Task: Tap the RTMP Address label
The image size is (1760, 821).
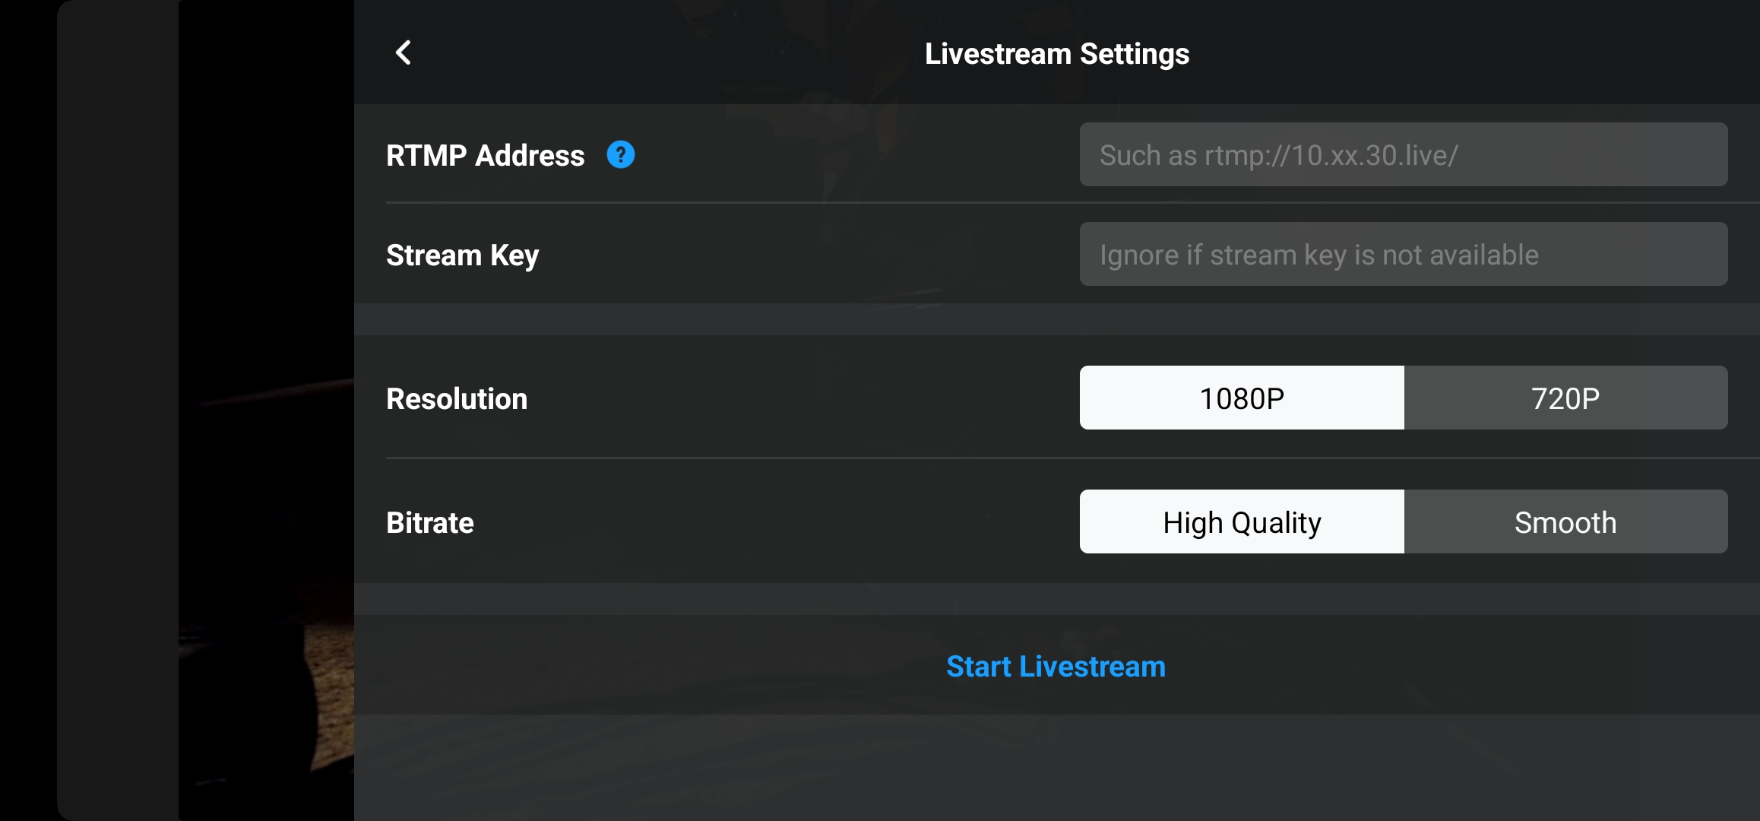Action: pyautogui.click(x=485, y=155)
